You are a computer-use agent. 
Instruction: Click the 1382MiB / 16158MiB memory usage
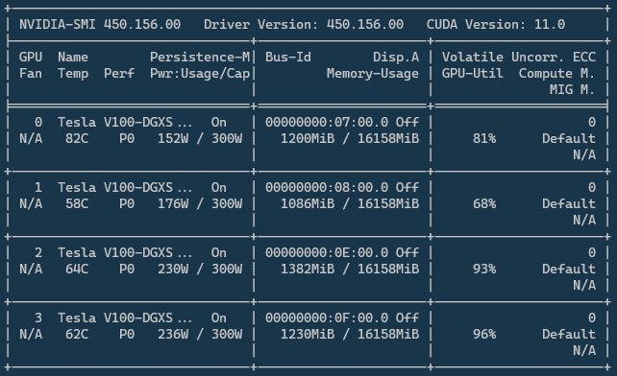(350, 270)
